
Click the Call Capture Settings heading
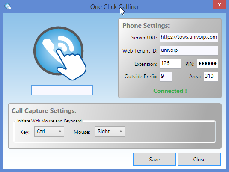(44, 111)
